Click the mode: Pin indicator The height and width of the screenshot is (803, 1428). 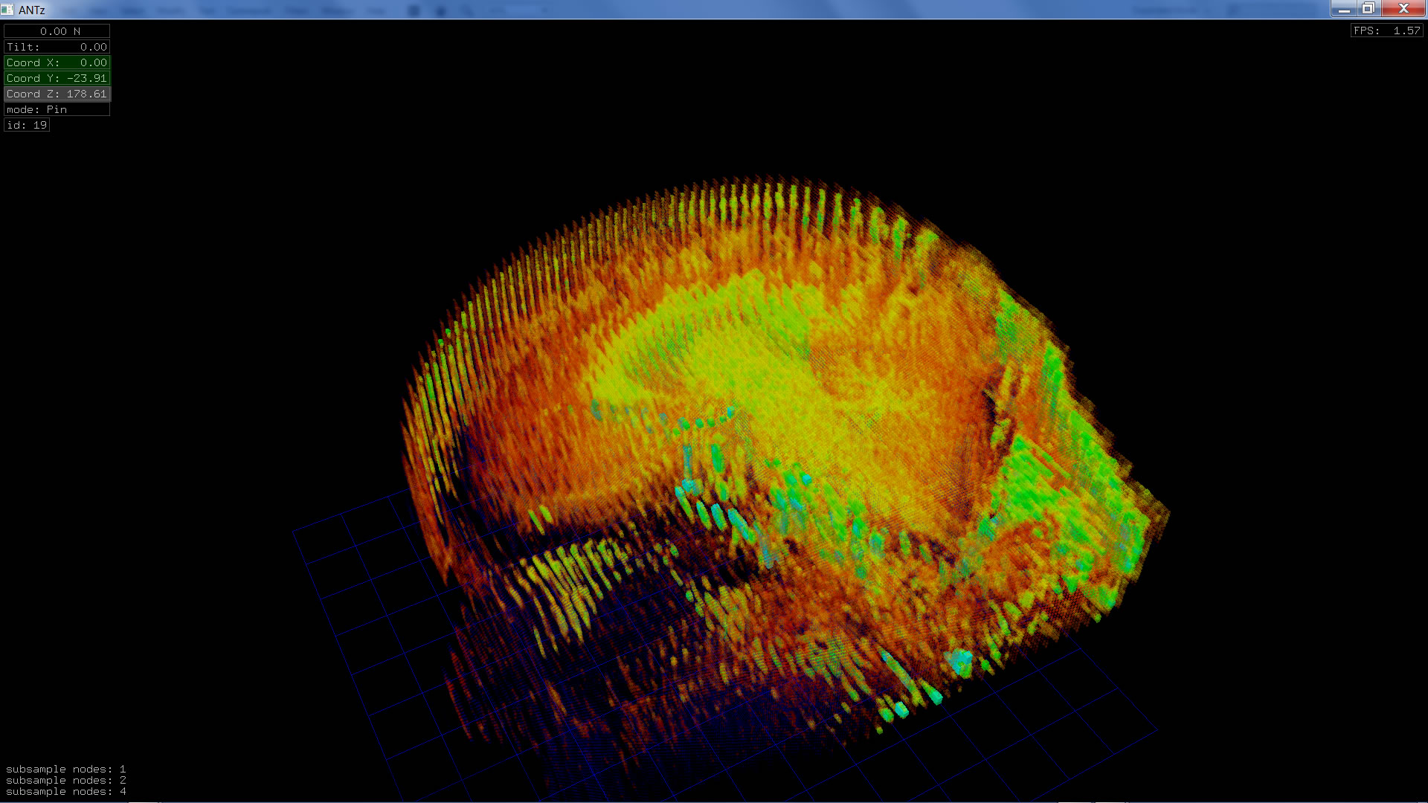tap(57, 109)
